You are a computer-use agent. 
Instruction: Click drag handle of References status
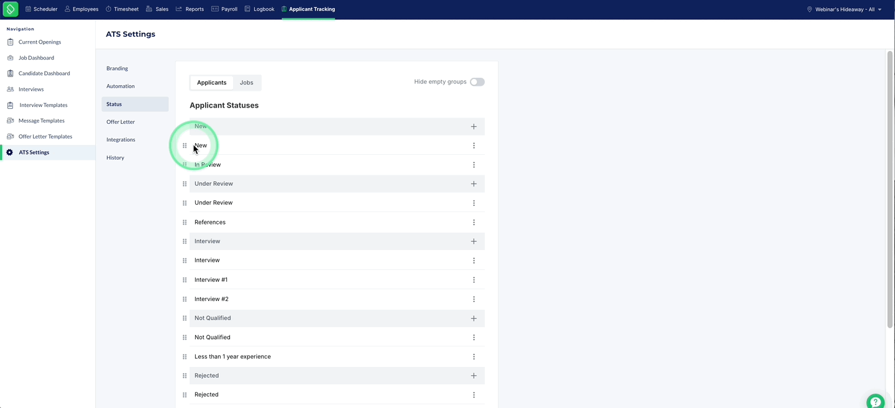185,223
